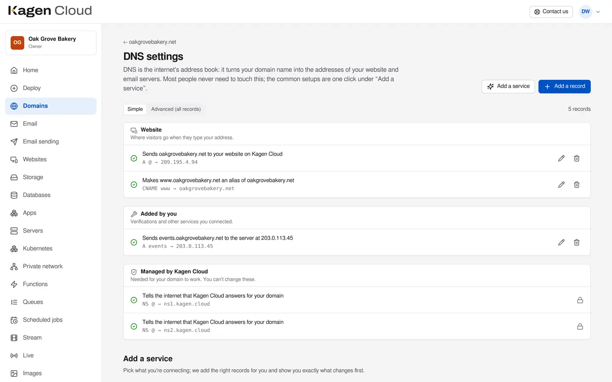Edit the events.oakgrovebakery.net record

561,242
